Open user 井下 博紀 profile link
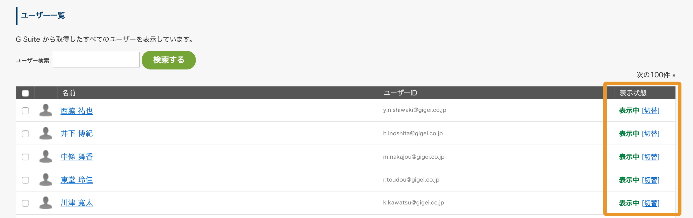 click(x=77, y=134)
